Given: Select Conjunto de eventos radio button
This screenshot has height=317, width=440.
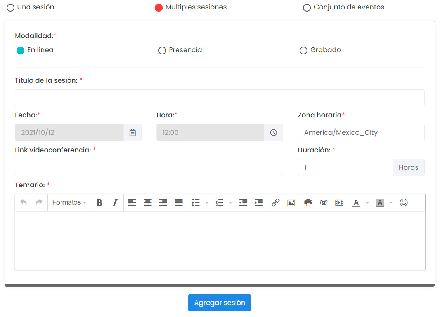Looking at the screenshot, I should pyautogui.click(x=307, y=8).
